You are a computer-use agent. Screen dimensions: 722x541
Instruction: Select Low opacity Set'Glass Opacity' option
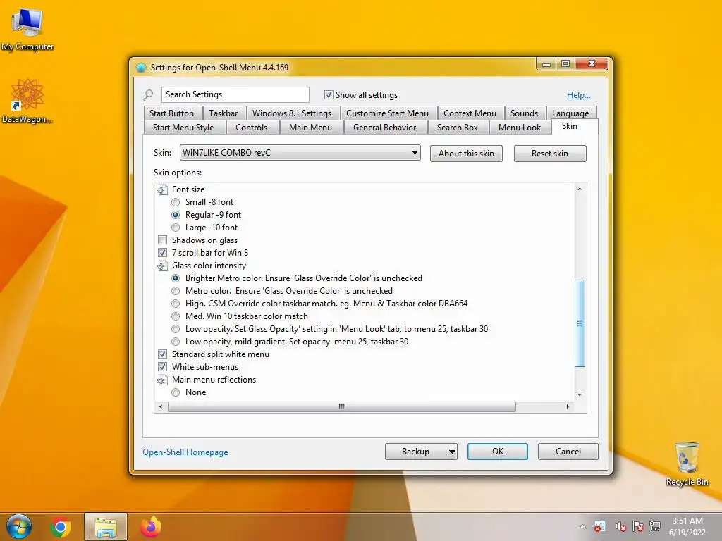coord(176,329)
